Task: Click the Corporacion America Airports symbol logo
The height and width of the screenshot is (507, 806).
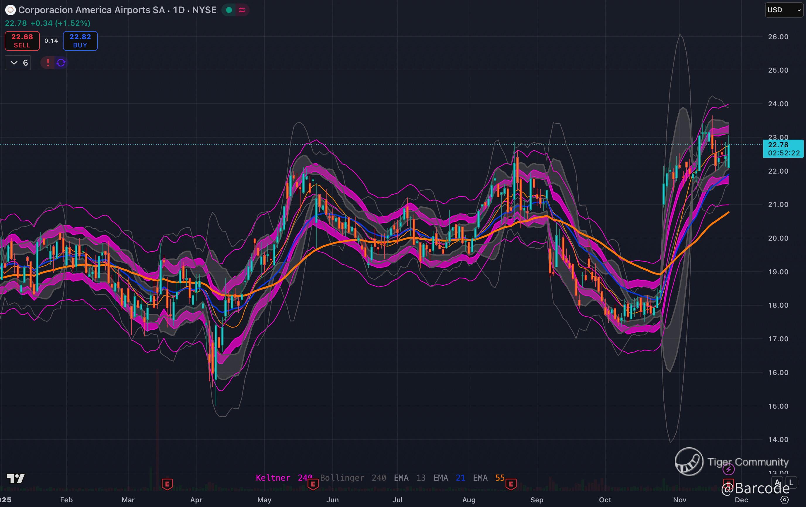Action: click(x=10, y=10)
